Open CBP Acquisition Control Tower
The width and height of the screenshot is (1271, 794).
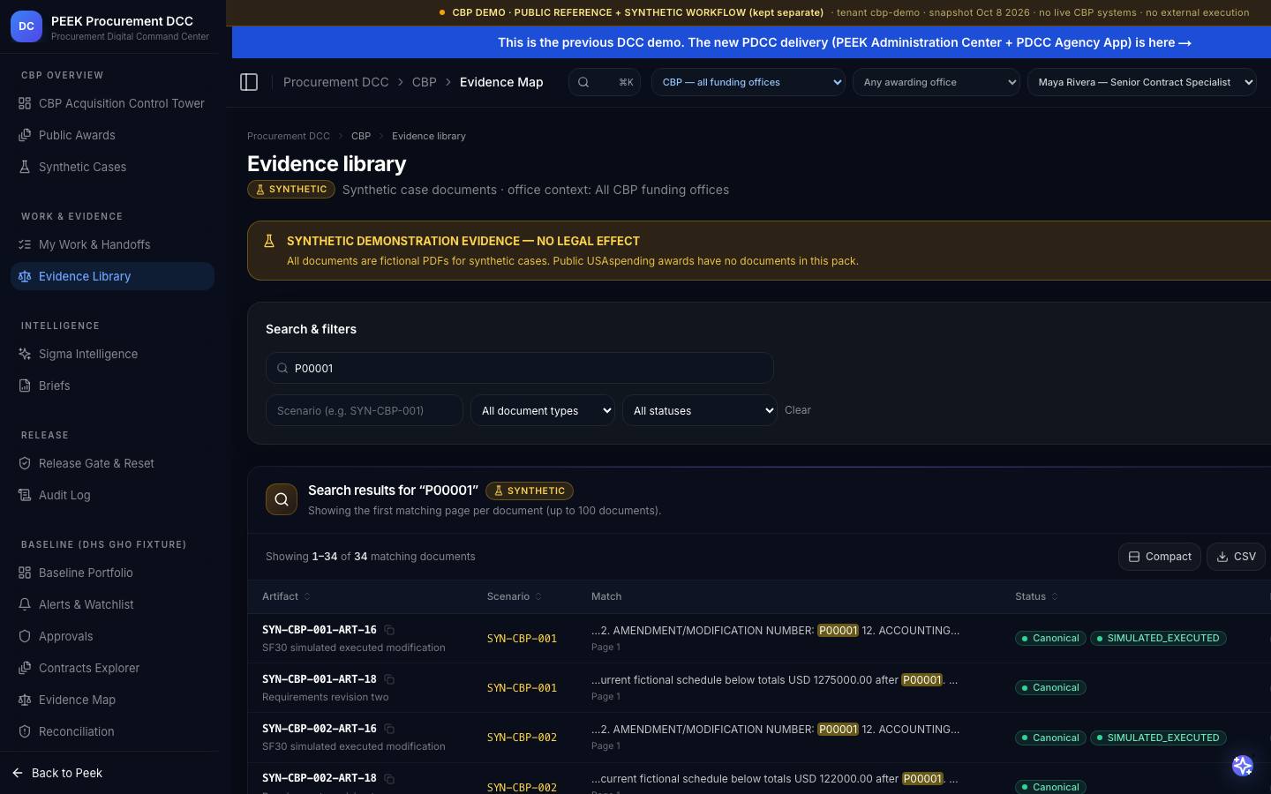(112, 103)
